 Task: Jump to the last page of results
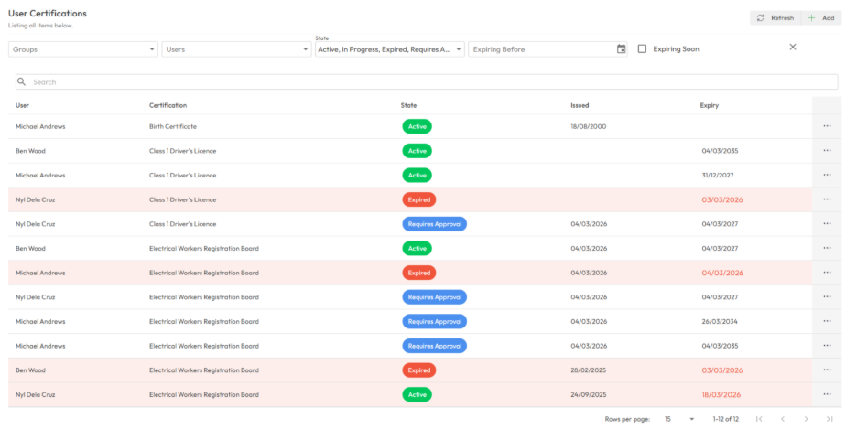pyautogui.click(x=830, y=419)
